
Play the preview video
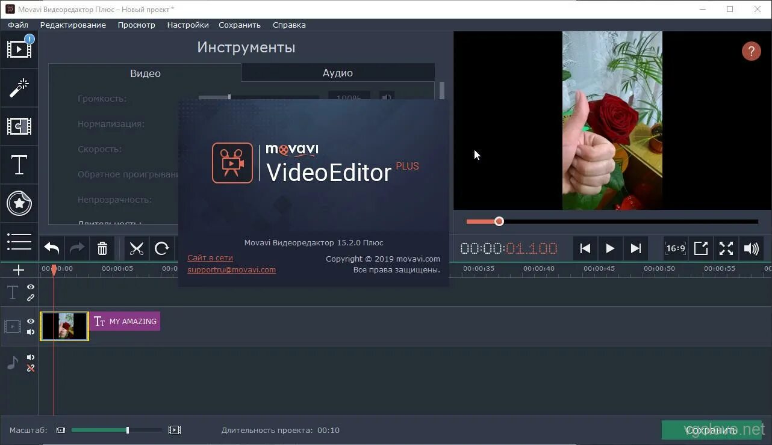610,248
